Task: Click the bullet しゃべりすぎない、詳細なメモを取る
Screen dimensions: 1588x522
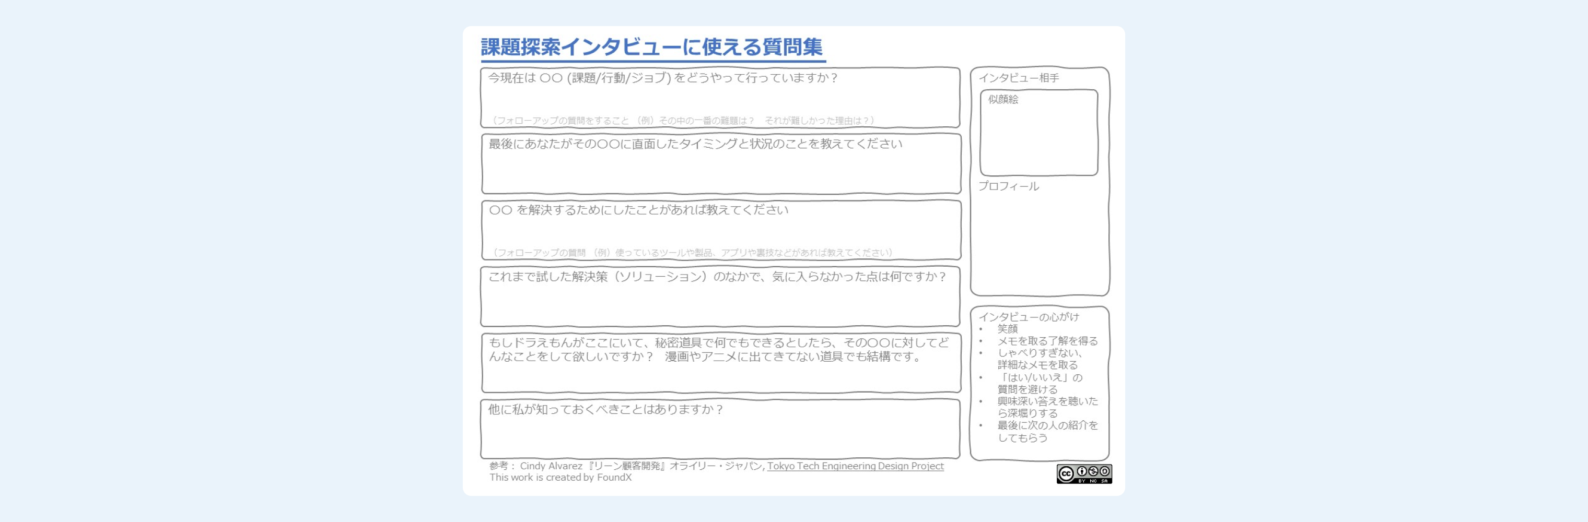Action: pos(1040,359)
